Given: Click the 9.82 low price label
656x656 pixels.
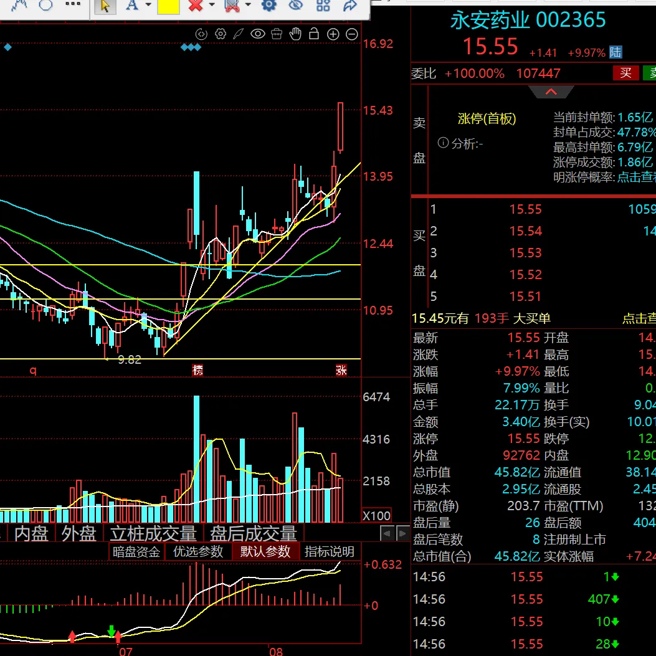Looking at the screenshot, I should pyautogui.click(x=130, y=360).
